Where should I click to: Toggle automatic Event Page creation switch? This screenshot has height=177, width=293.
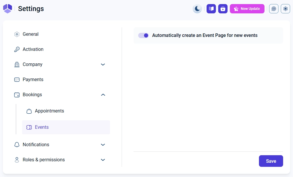point(143,35)
